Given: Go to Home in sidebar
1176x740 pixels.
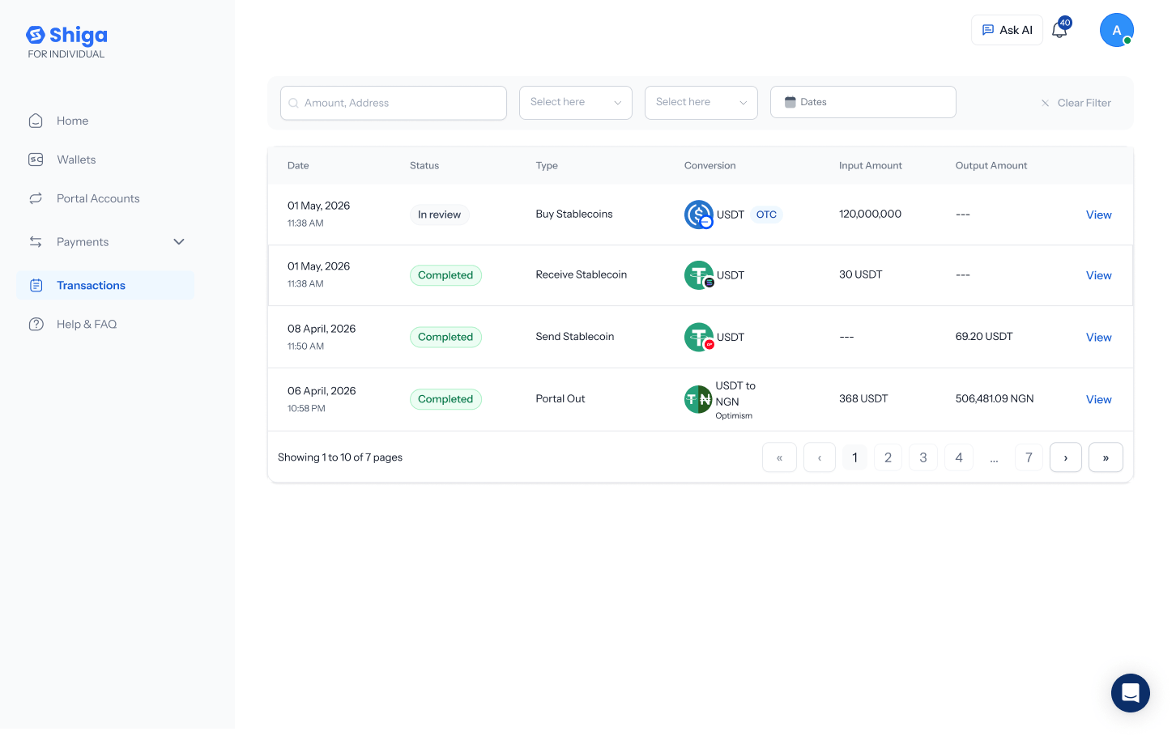Looking at the screenshot, I should coord(73,121).
